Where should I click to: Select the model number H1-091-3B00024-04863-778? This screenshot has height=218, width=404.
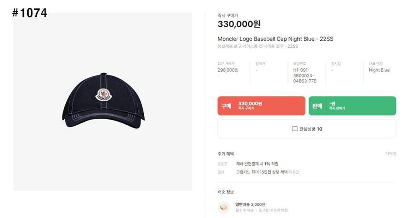(x=304, y=75)
